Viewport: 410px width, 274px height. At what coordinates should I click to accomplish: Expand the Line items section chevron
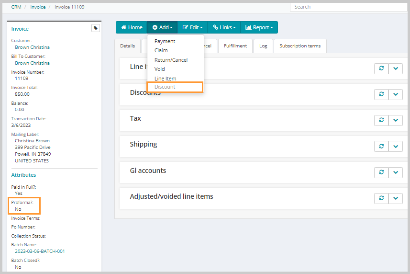[395, 68]
